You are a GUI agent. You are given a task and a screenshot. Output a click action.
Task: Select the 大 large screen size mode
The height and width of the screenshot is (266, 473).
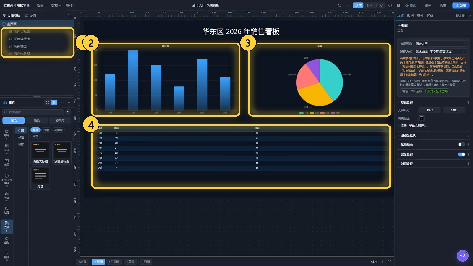358,5
